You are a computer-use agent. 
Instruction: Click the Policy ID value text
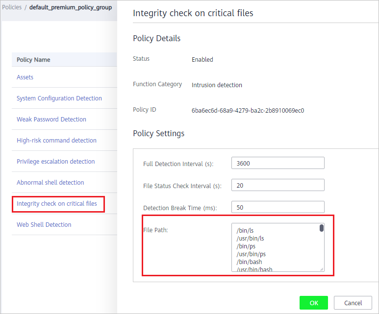tap(248, 111)
